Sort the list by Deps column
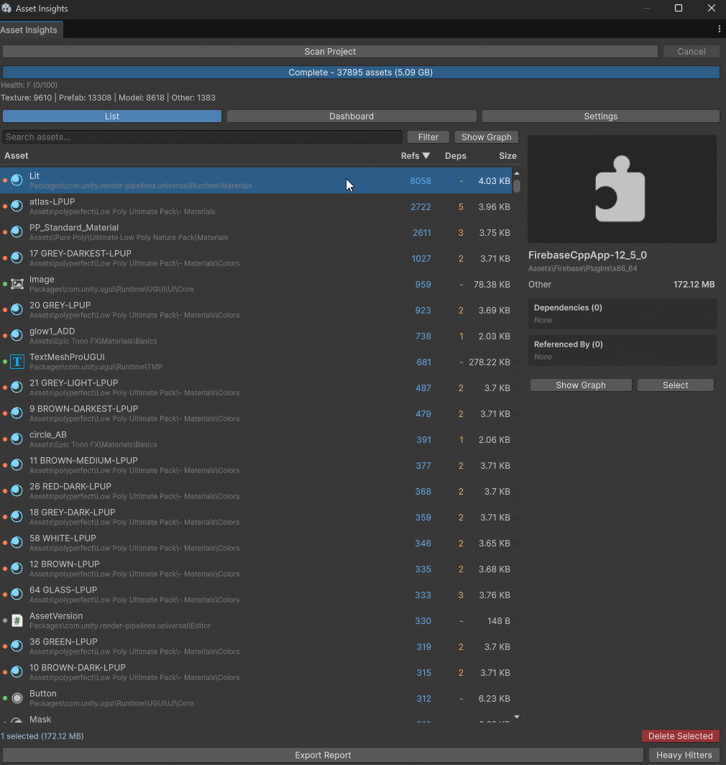 pos(455,155)
